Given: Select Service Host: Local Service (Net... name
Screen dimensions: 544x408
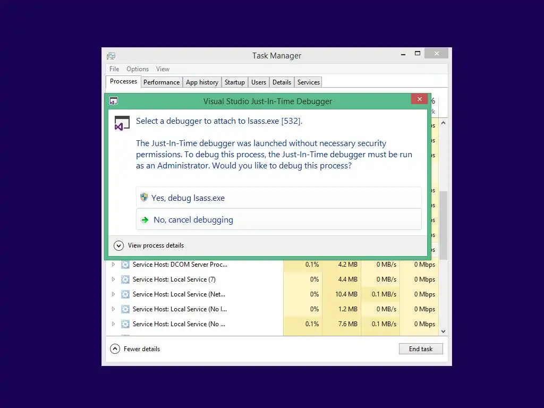Looking at the screenshot, I should click(x=179, y=294).
